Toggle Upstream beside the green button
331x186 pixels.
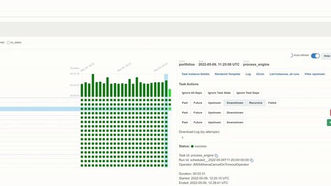(214, 122)
